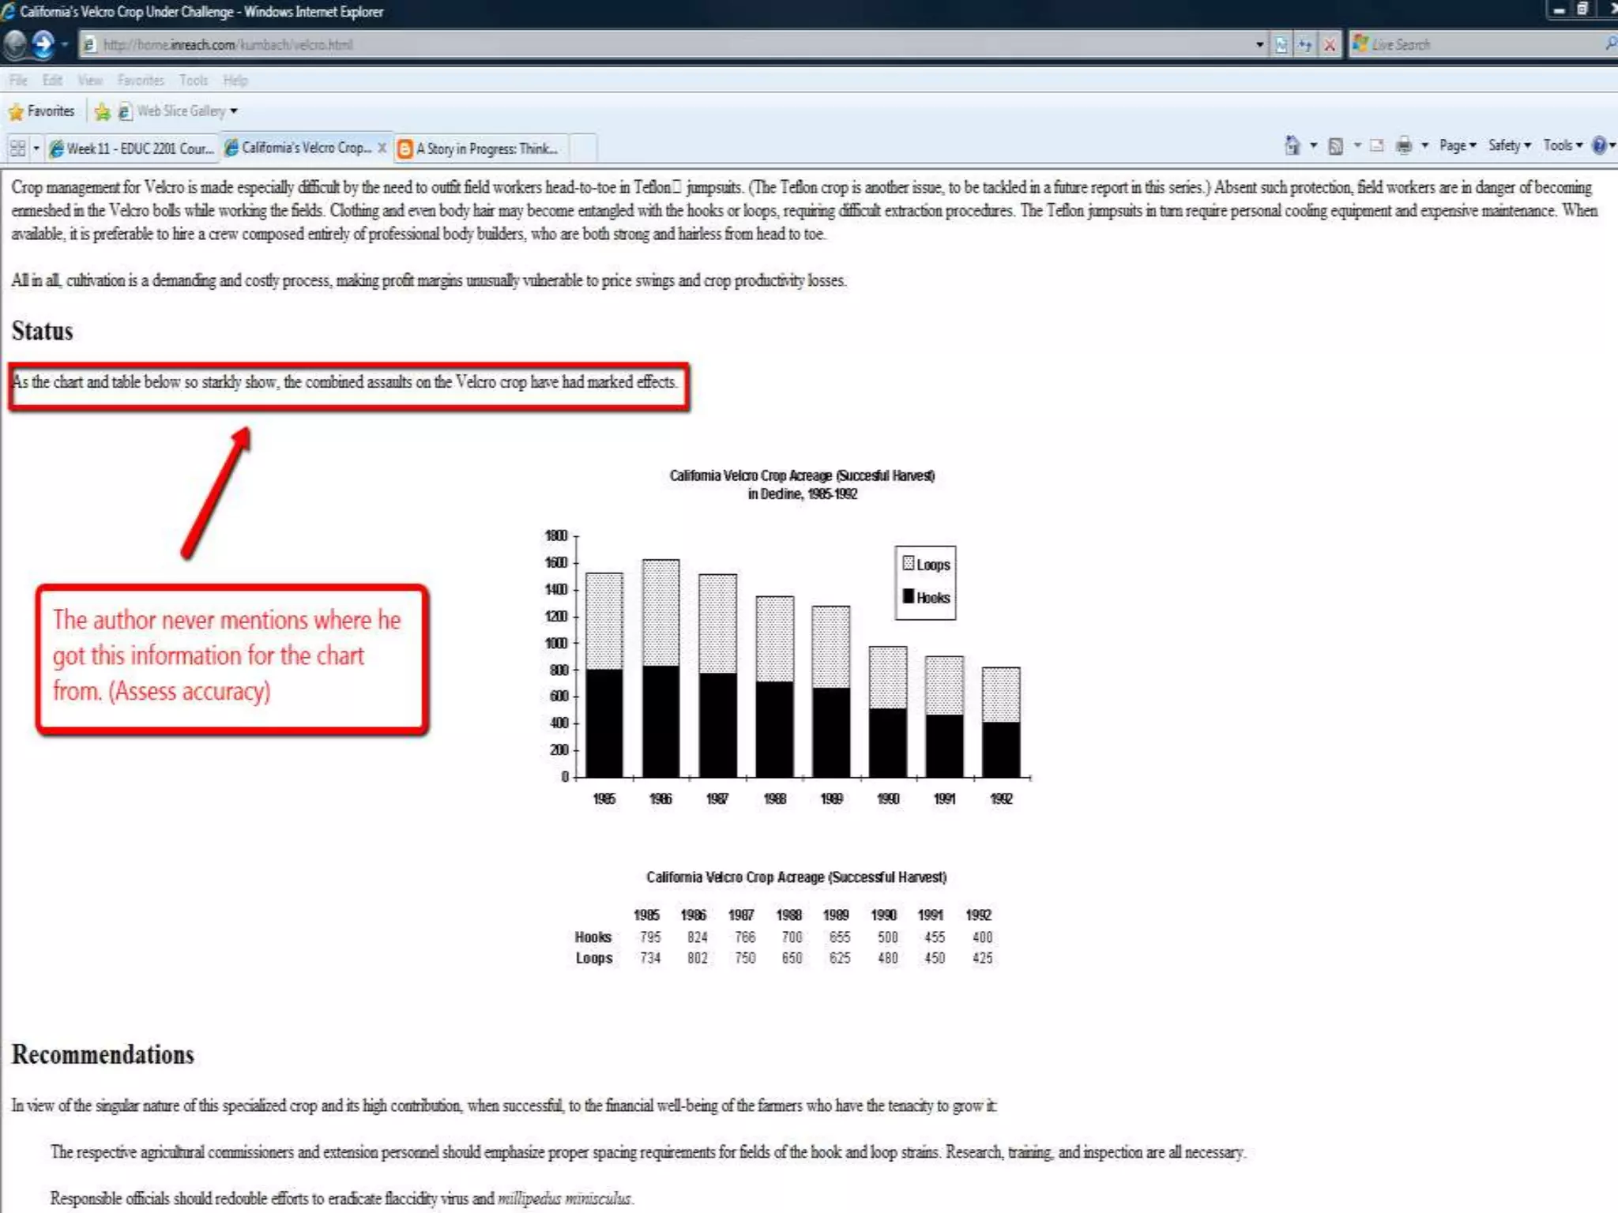This screenshot has width=1618, height=1213.
Task: Open the Compatibility View icon
Action: pyautogui.click(x=1281, y=45)
